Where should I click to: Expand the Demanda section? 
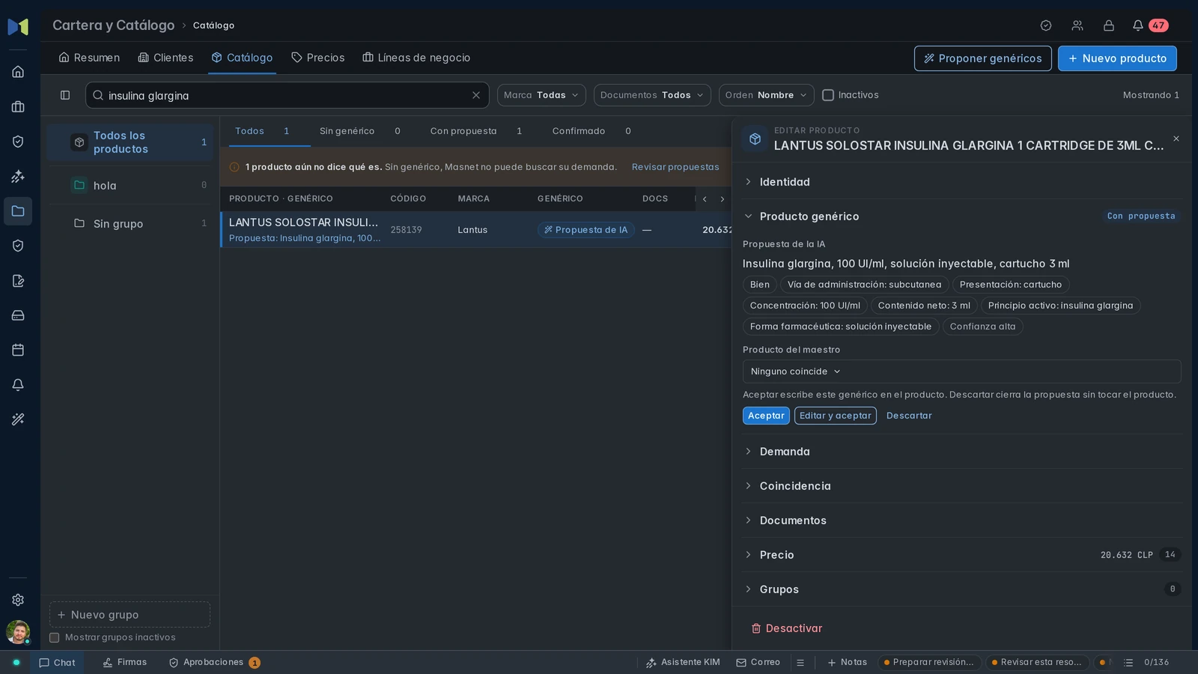click(961, 452)
